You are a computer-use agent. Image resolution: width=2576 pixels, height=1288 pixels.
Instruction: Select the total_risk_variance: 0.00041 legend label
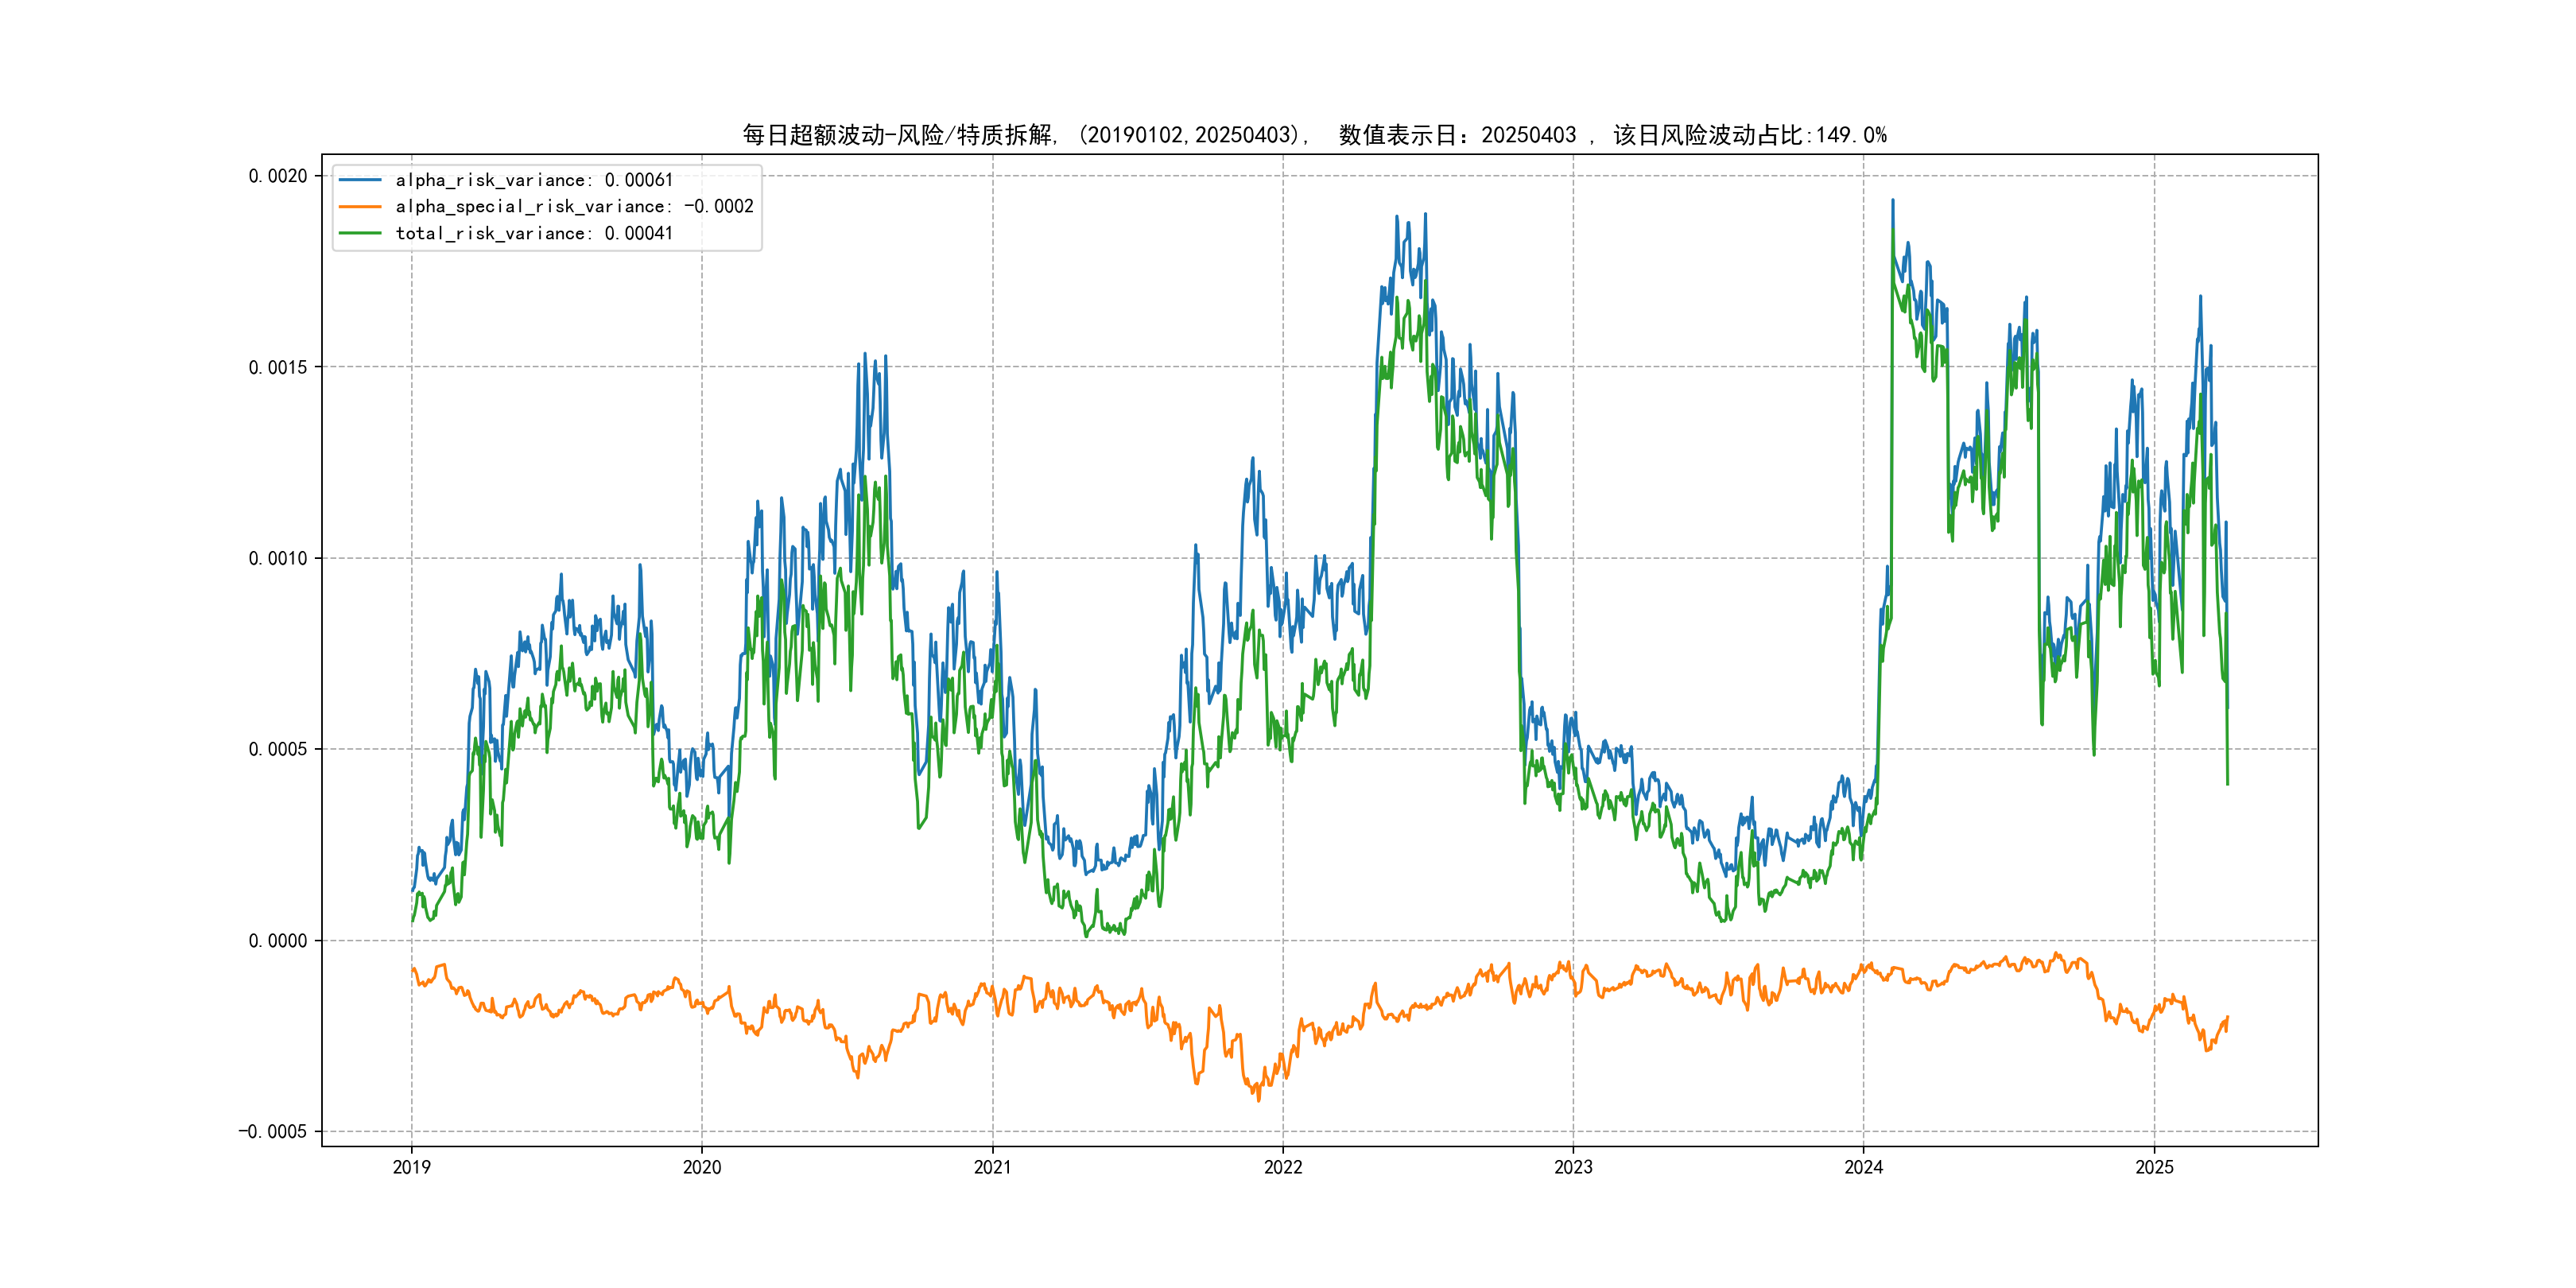[534, 233]
